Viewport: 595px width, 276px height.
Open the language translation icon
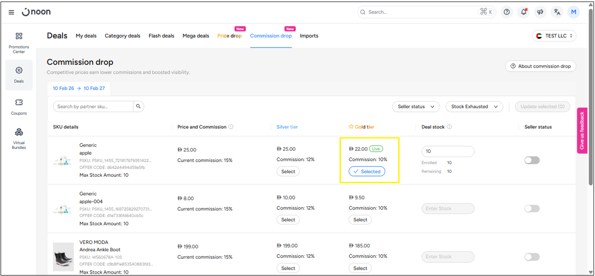pyautogui.click(x=557, y=12)
